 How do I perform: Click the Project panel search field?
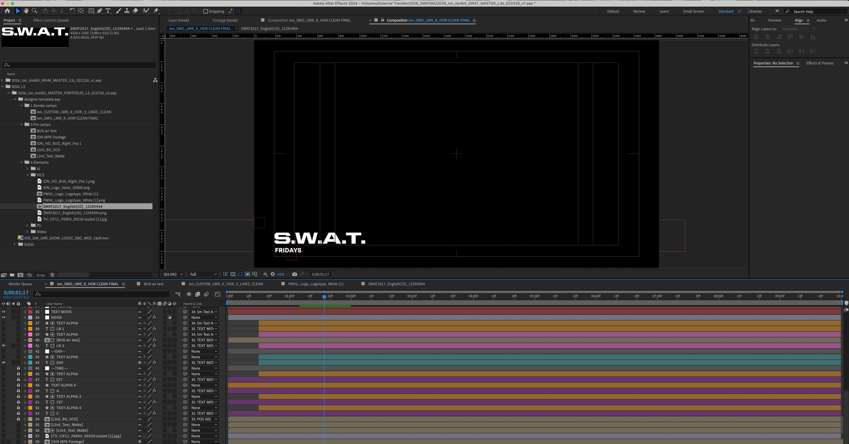(x=80, y=65)
